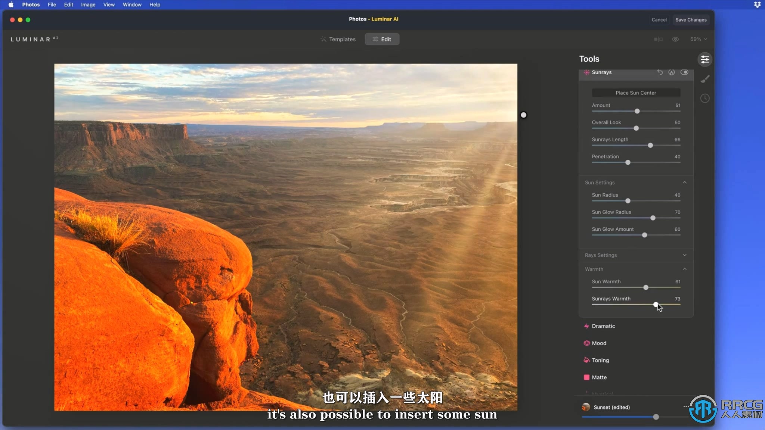765x430 pixels.
Task: Click the Place Sun Center button
Action: 636,93
